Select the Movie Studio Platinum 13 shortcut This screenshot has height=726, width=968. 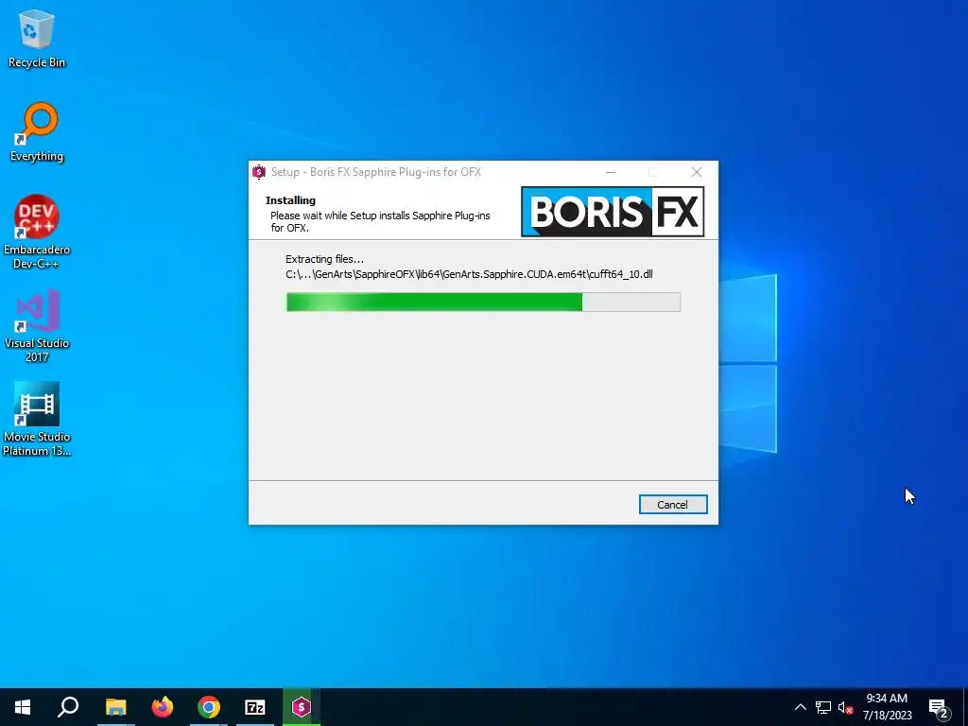click(37, 419)
